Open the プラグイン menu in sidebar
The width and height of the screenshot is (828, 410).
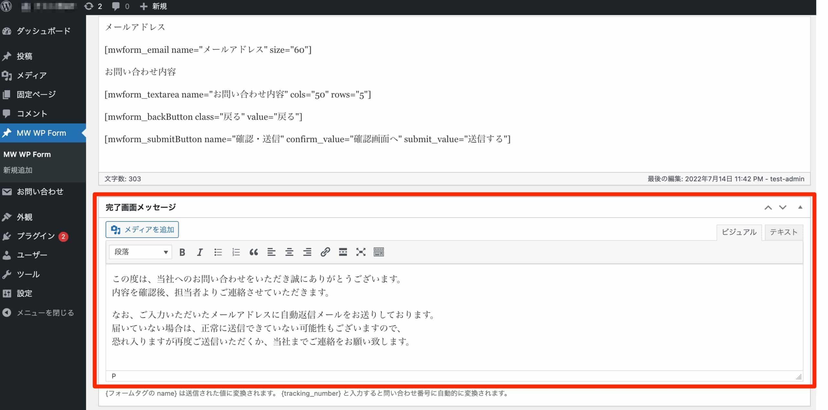36,236
